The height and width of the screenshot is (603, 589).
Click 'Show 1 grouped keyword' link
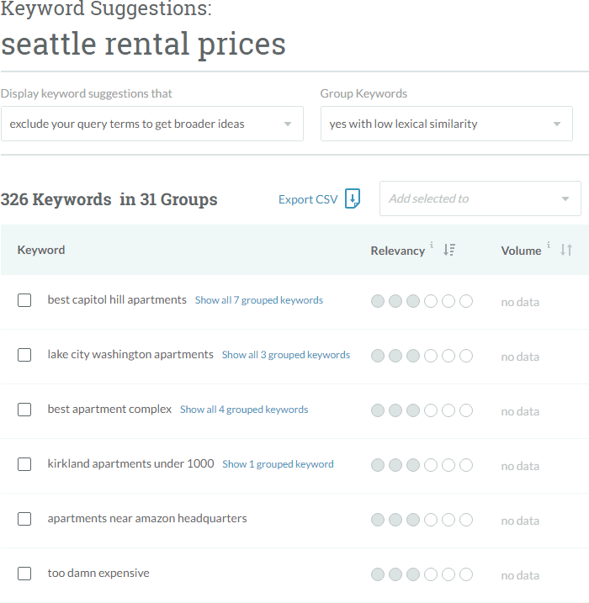tap(278, 464)
